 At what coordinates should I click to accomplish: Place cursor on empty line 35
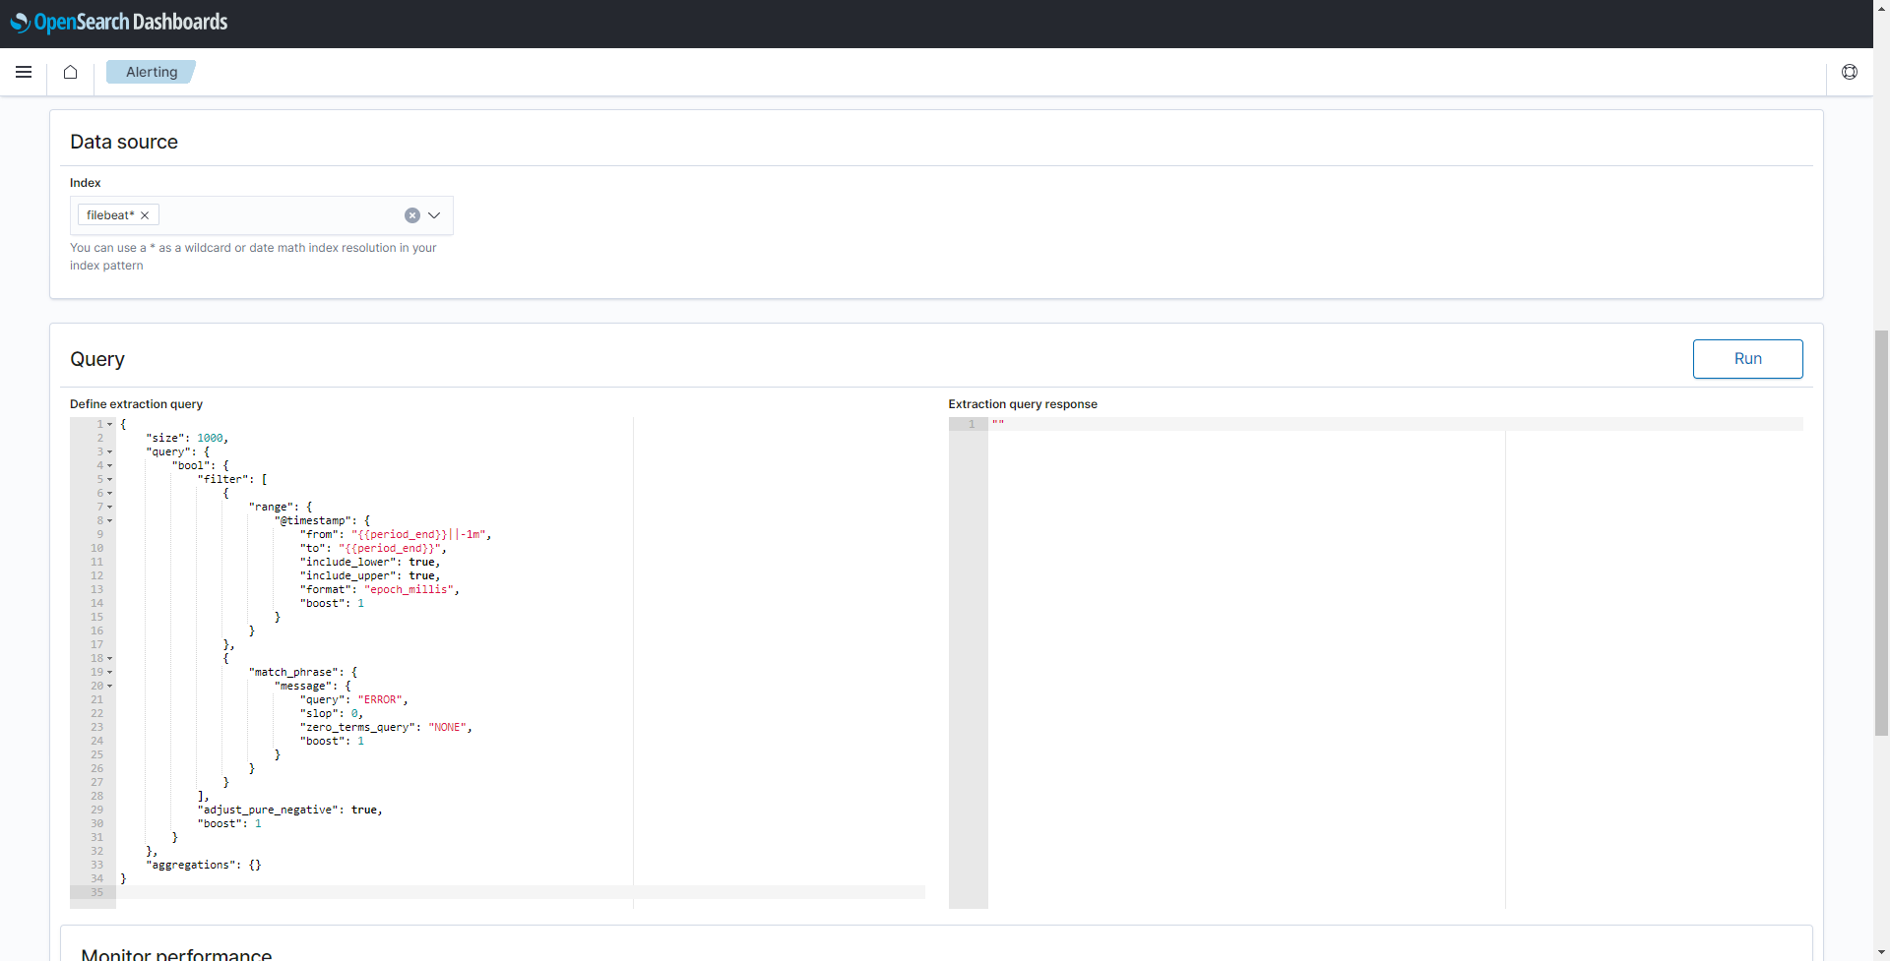coord(522,892)
